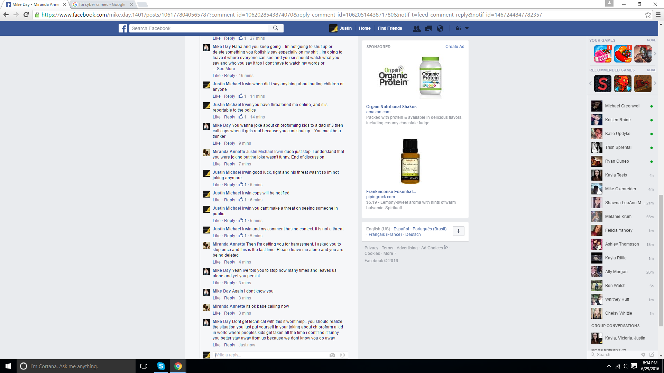Image resolution: width=664 pixels, height=373 pixels.
Task: Open Frankincense Essential ad link
Action: pos(391,192)
